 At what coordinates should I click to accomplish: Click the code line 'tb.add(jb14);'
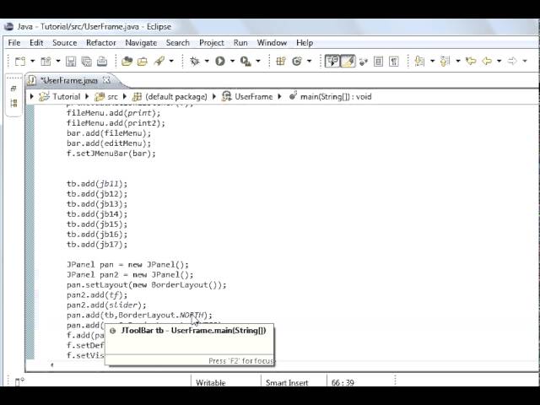(x=97, y=214)
